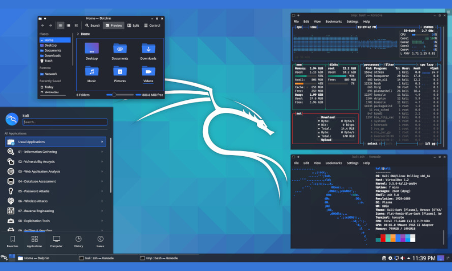Click the Dolphin window pin dot

45,19
